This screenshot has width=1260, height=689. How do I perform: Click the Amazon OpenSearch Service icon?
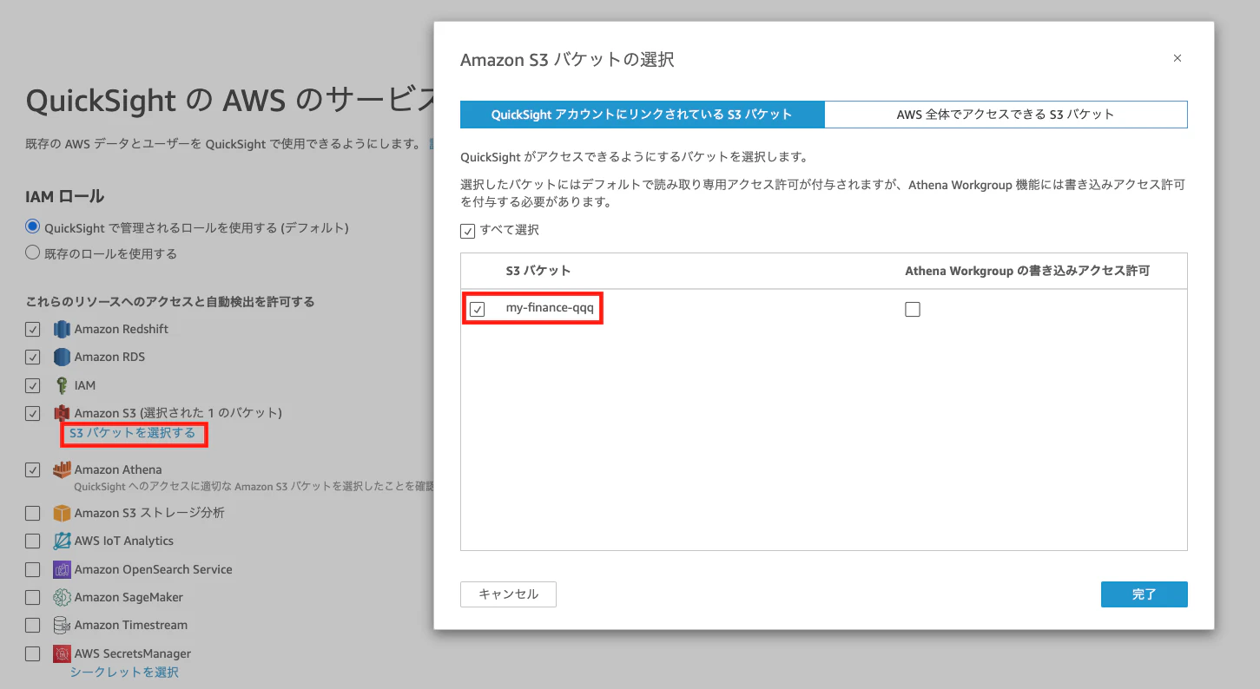[62, 569]
